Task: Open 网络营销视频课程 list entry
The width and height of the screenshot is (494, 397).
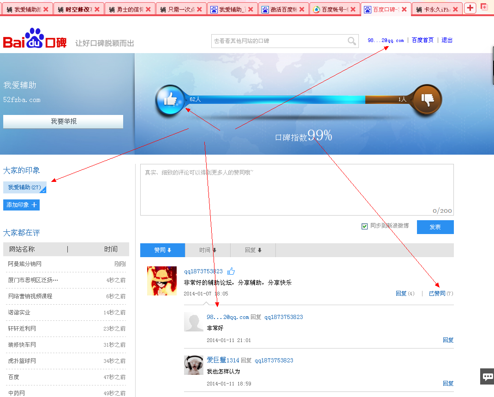Action: [30, 296]
